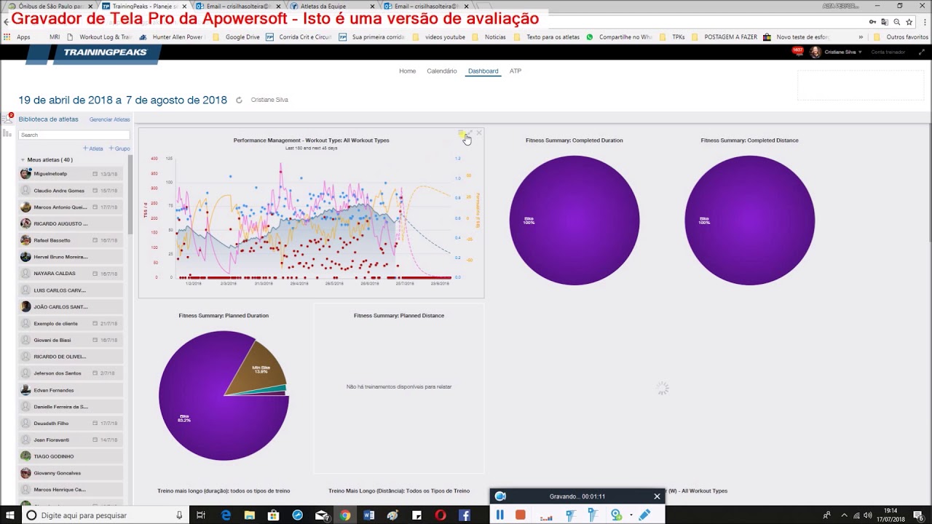Open the Google Drive bookmark
The width and height of the screenshot is (932, 524).
point(236,37)
